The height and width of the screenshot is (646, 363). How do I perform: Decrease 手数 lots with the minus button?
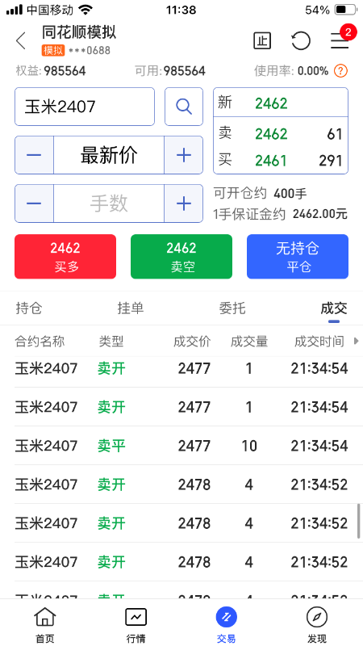pos(34,203)
